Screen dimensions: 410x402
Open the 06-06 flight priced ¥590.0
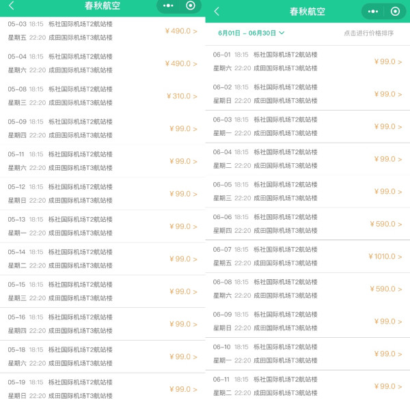307,224
